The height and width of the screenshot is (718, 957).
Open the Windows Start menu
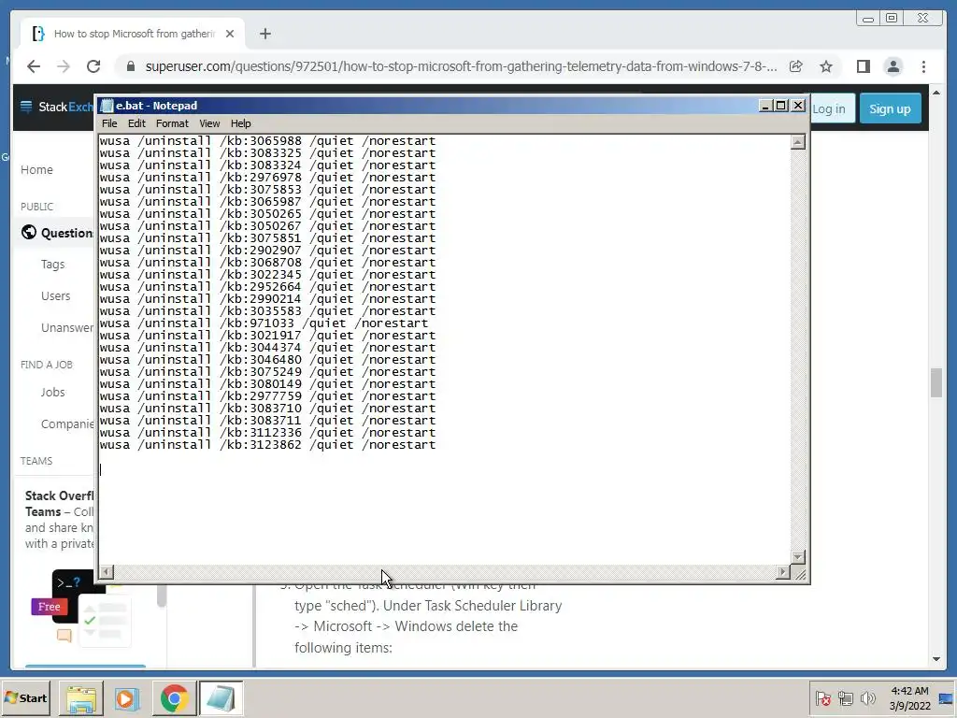pyautogui.click(x=25, y=697)
